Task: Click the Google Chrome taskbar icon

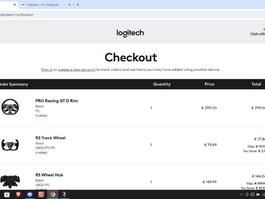Action: pos(53,195)
